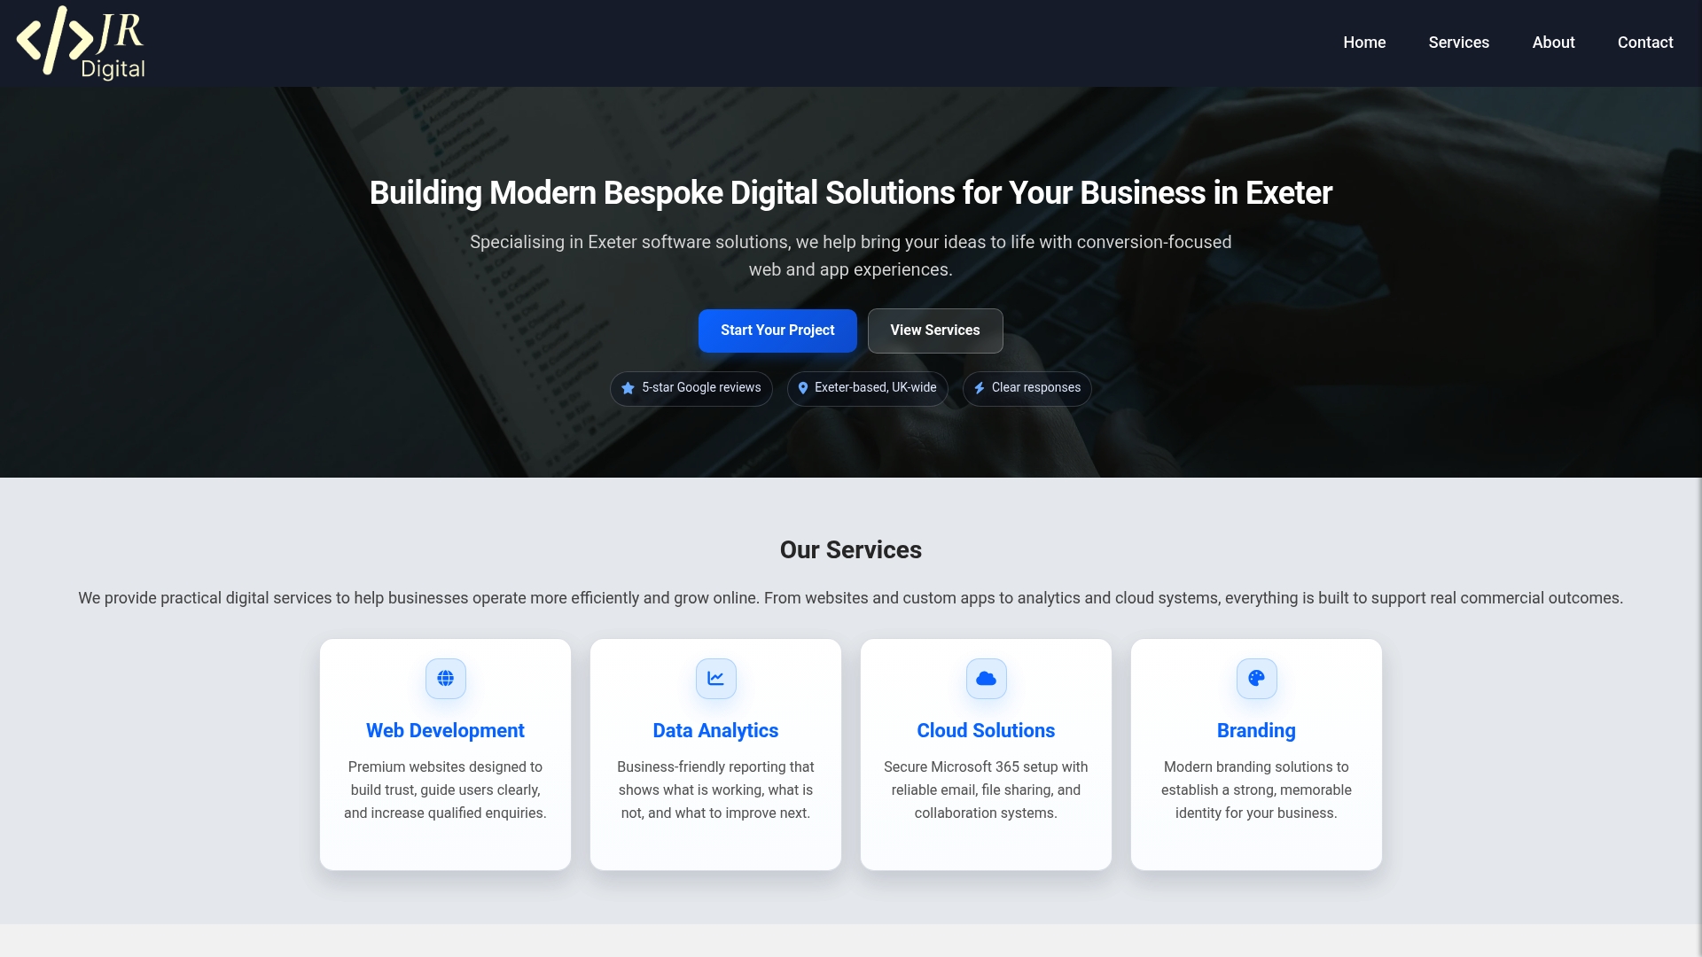
Task: Click the 'Premium websites designed to build trust' description
Action: pos(445,790)
